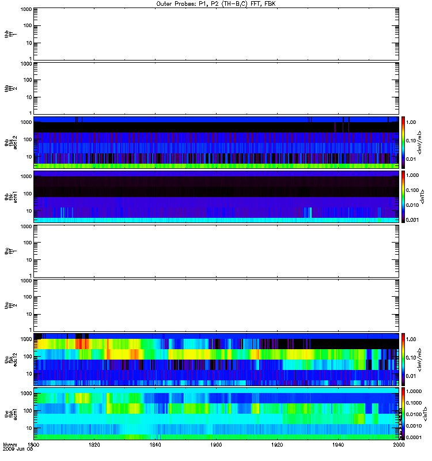Click the 'hhmm' axis unit label
This screenshot has height=461, width=432.
pyautogui.click(x=10, y=444)
